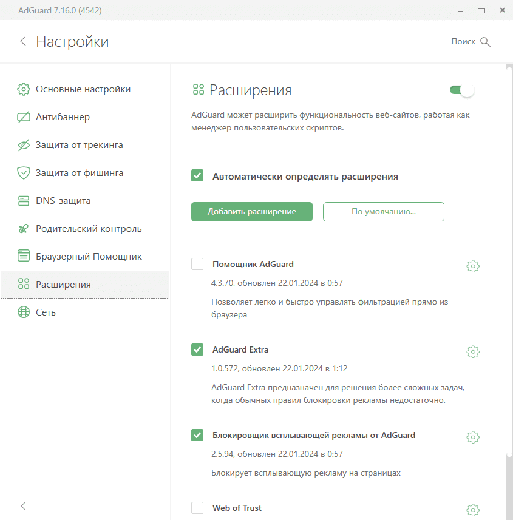Select Расширения in the sidebar
Image resolution: width=513 pixels, height=520 pixels.
[85, 284]
